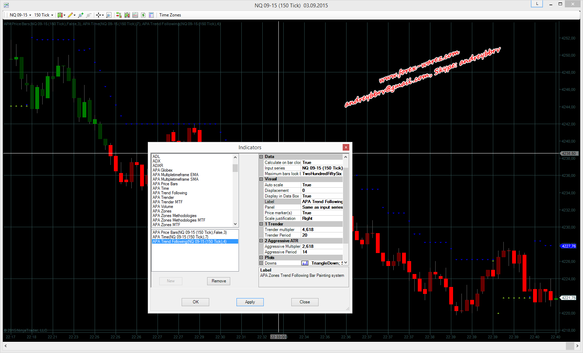
Task: Select the pencil drawing tools icon
Action: [70, 15]
